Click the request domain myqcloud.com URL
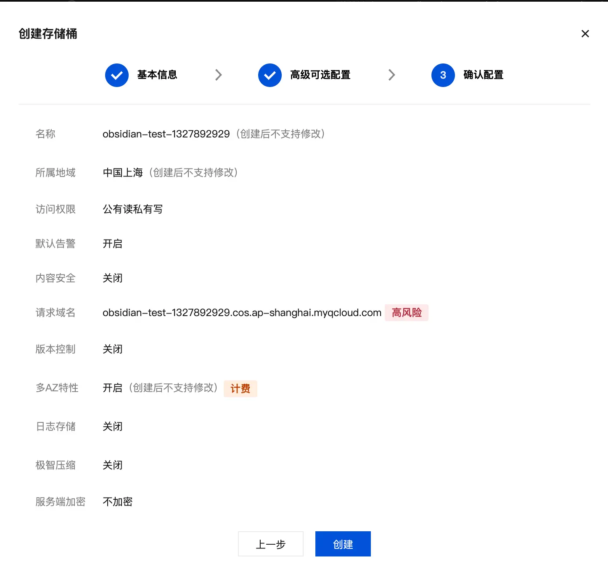Viewport: 608px width, 580px height. (242, 313)
